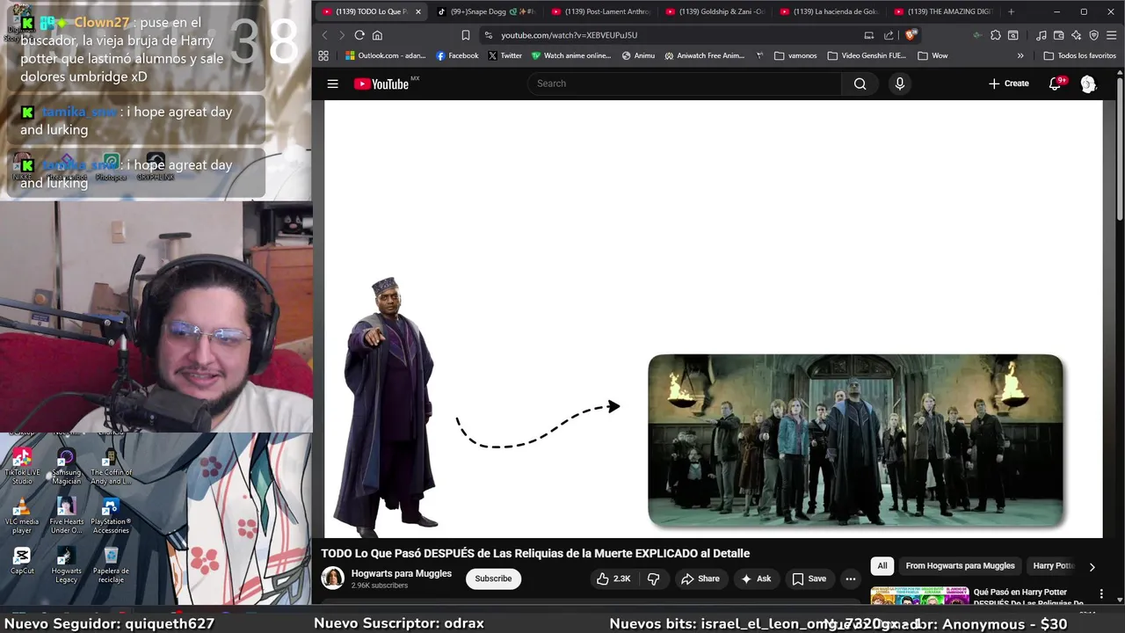The width and height of the screenshot is (1125, 633).
Task: Open the Aniwatch Free Anime bookmark
Action: 704,55
